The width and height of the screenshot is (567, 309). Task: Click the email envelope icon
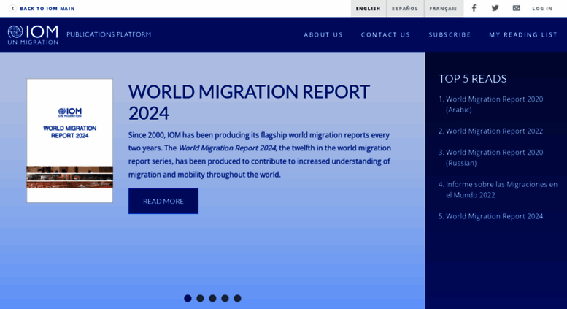coord(517,8)
